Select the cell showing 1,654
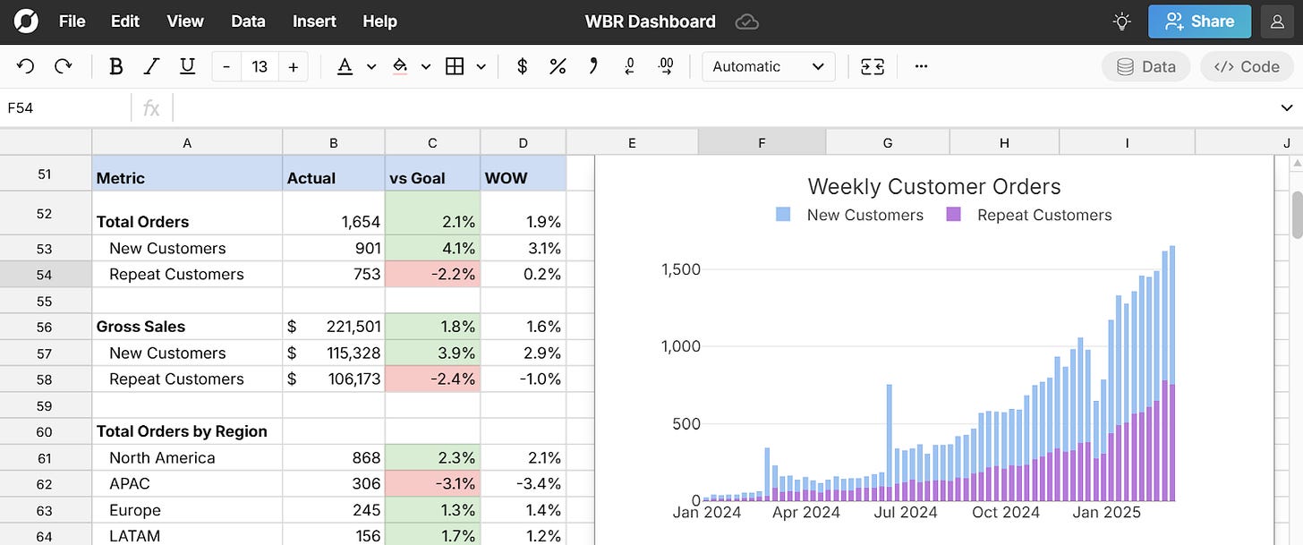The width and height of the screenshot is (1303, 545). tap(334, 213)
